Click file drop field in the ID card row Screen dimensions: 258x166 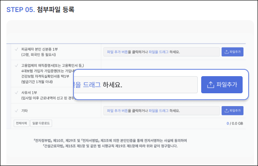(161, 52)
